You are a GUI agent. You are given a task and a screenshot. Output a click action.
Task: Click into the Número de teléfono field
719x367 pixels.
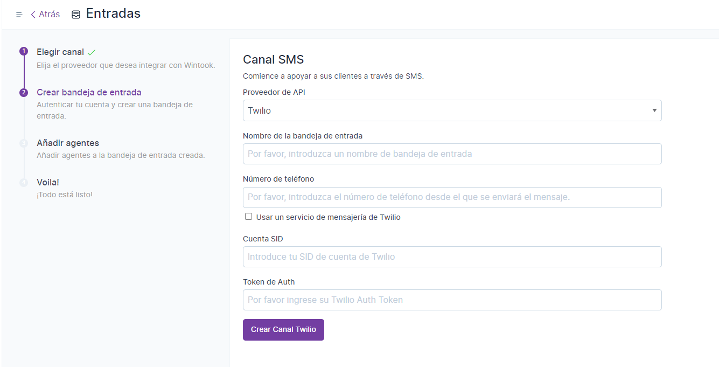[x=452, y=197]
